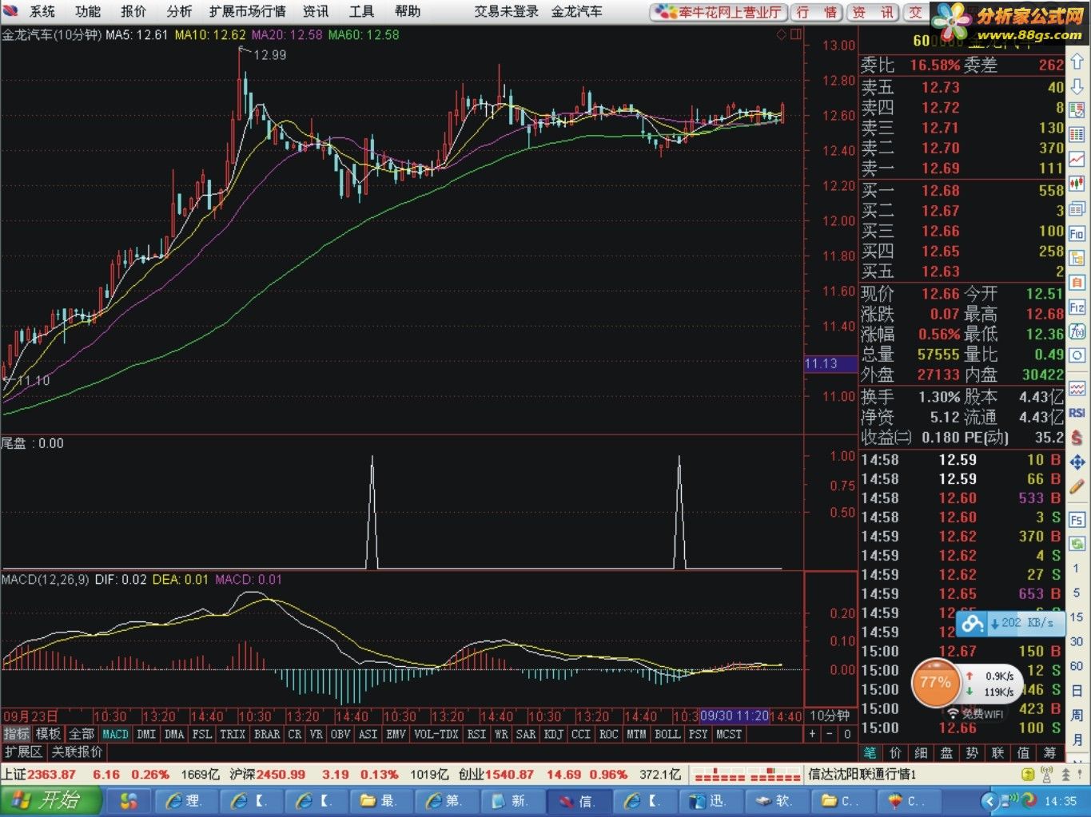
Task: Click the page-down arrow icon in right sidebar
Action: point(1077,86)
